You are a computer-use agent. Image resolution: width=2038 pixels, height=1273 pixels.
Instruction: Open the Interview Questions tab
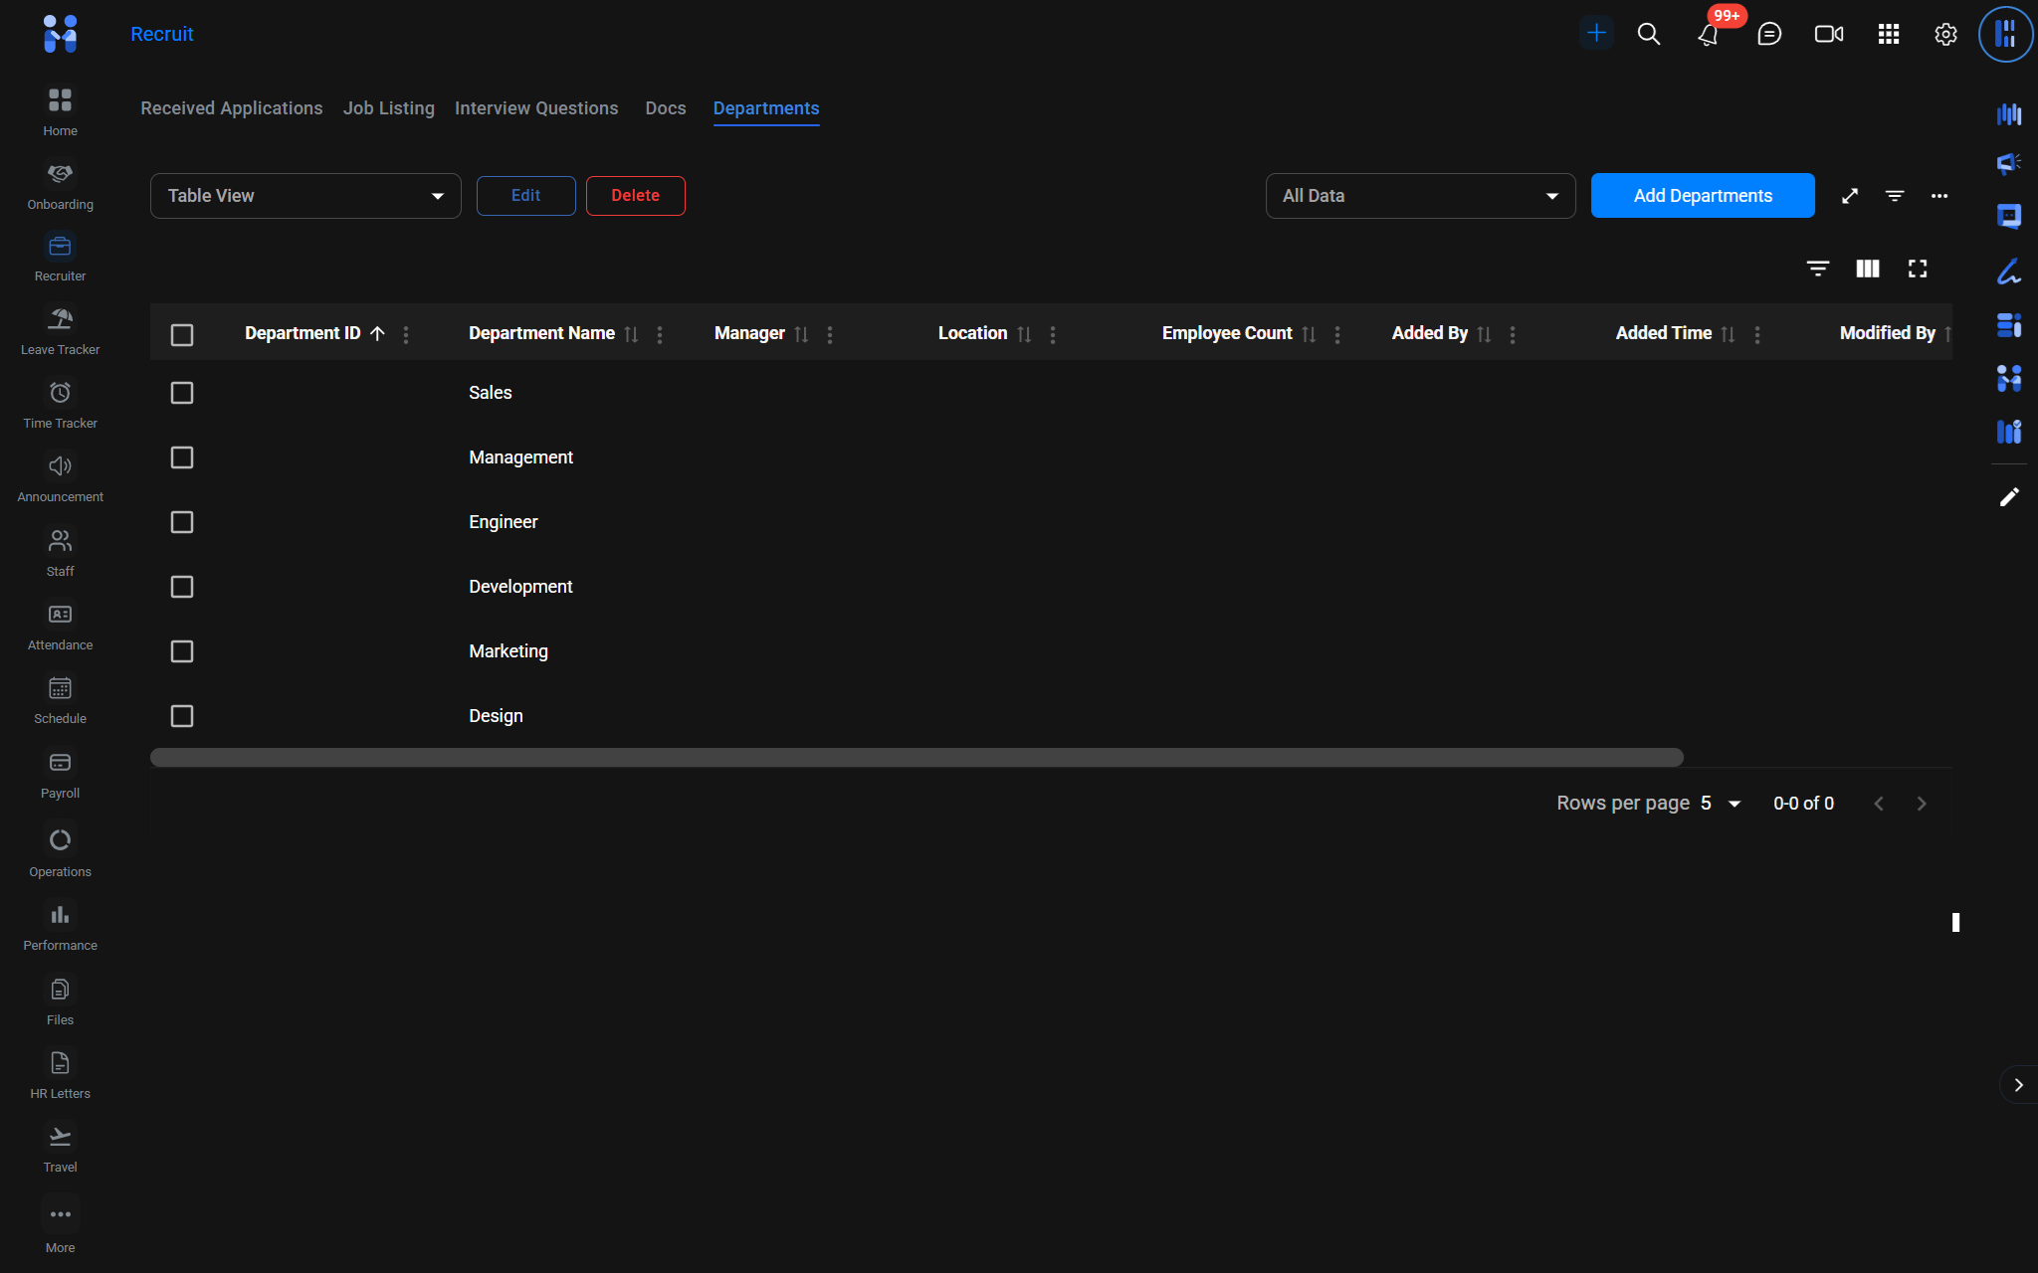point(536,108)
